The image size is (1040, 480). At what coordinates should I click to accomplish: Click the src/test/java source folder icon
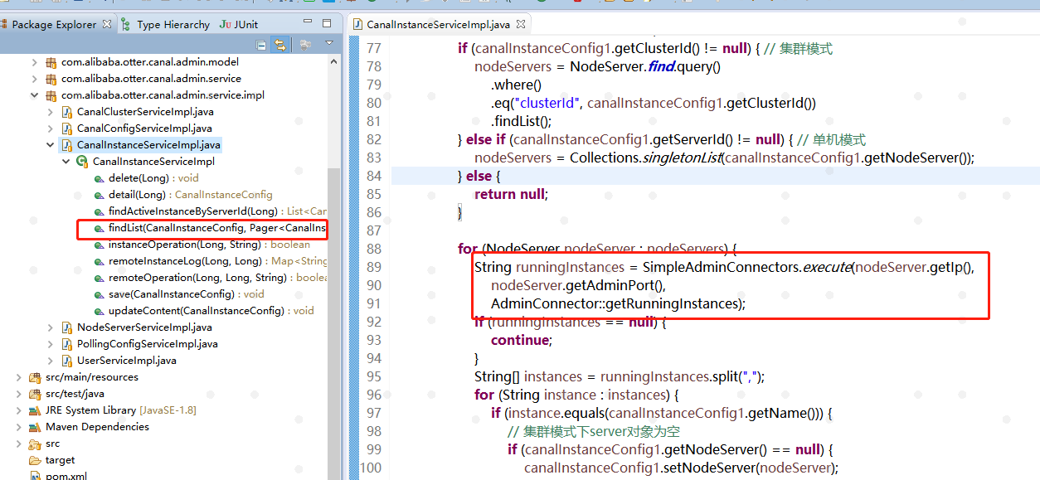(x=35, y=394)
